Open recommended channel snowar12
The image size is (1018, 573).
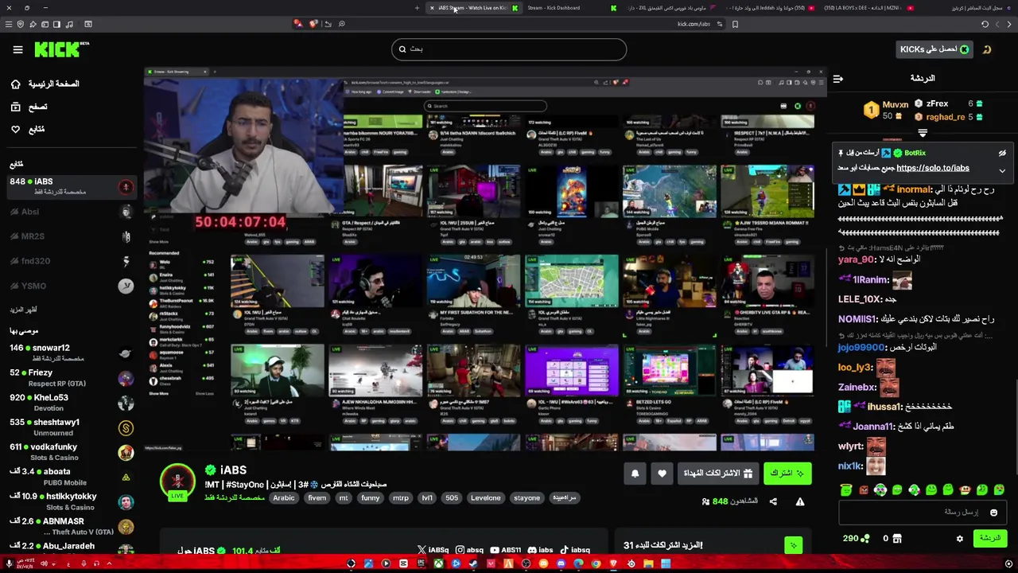pos(71,353)
